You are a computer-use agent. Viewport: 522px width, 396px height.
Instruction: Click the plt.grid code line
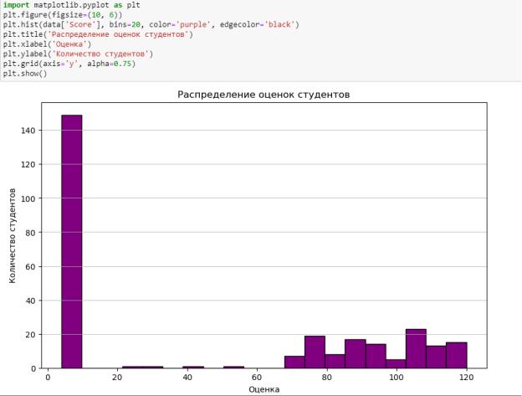(x=69, y=64)
